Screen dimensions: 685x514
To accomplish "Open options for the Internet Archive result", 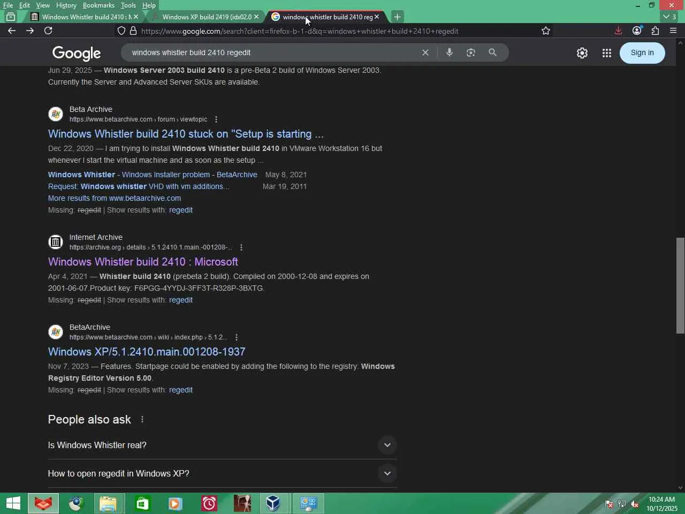I will pyautogui.click(x=241, y=247).
